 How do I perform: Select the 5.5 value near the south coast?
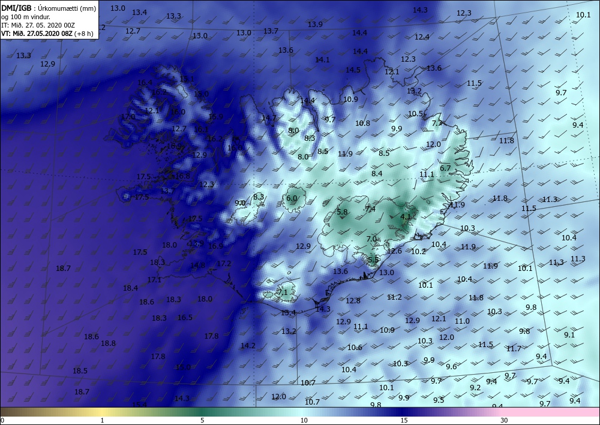[x=373, y=259]
